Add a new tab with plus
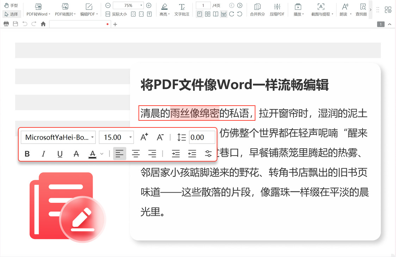This screenshot has width=396, height=257. [x=115, y=24]
